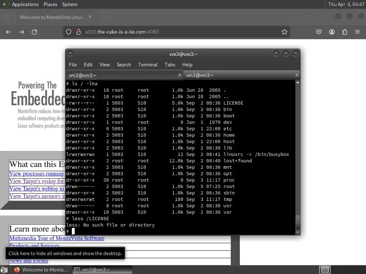Image resolution: width=366 pixels, height=274 pixels.
Task: Open the terminal File menu
Action: [x=73, y=65]
